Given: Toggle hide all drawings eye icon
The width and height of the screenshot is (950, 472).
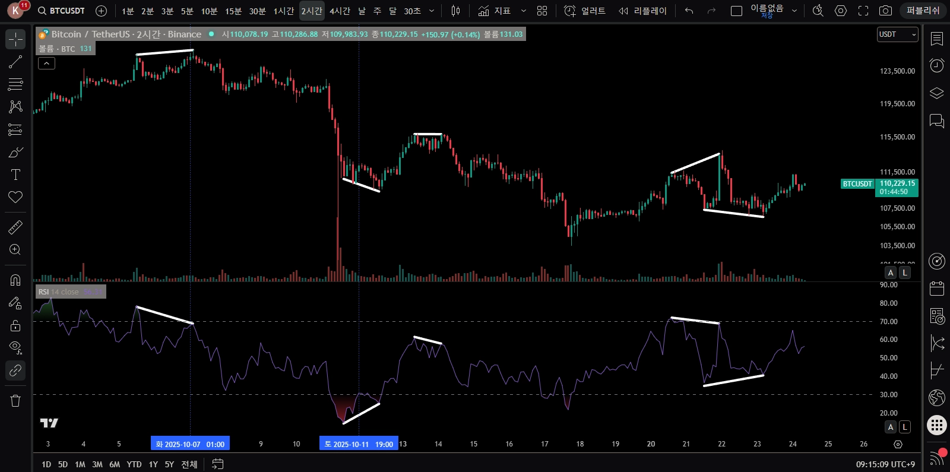Looking at the screenshot, I should (15, 348).
